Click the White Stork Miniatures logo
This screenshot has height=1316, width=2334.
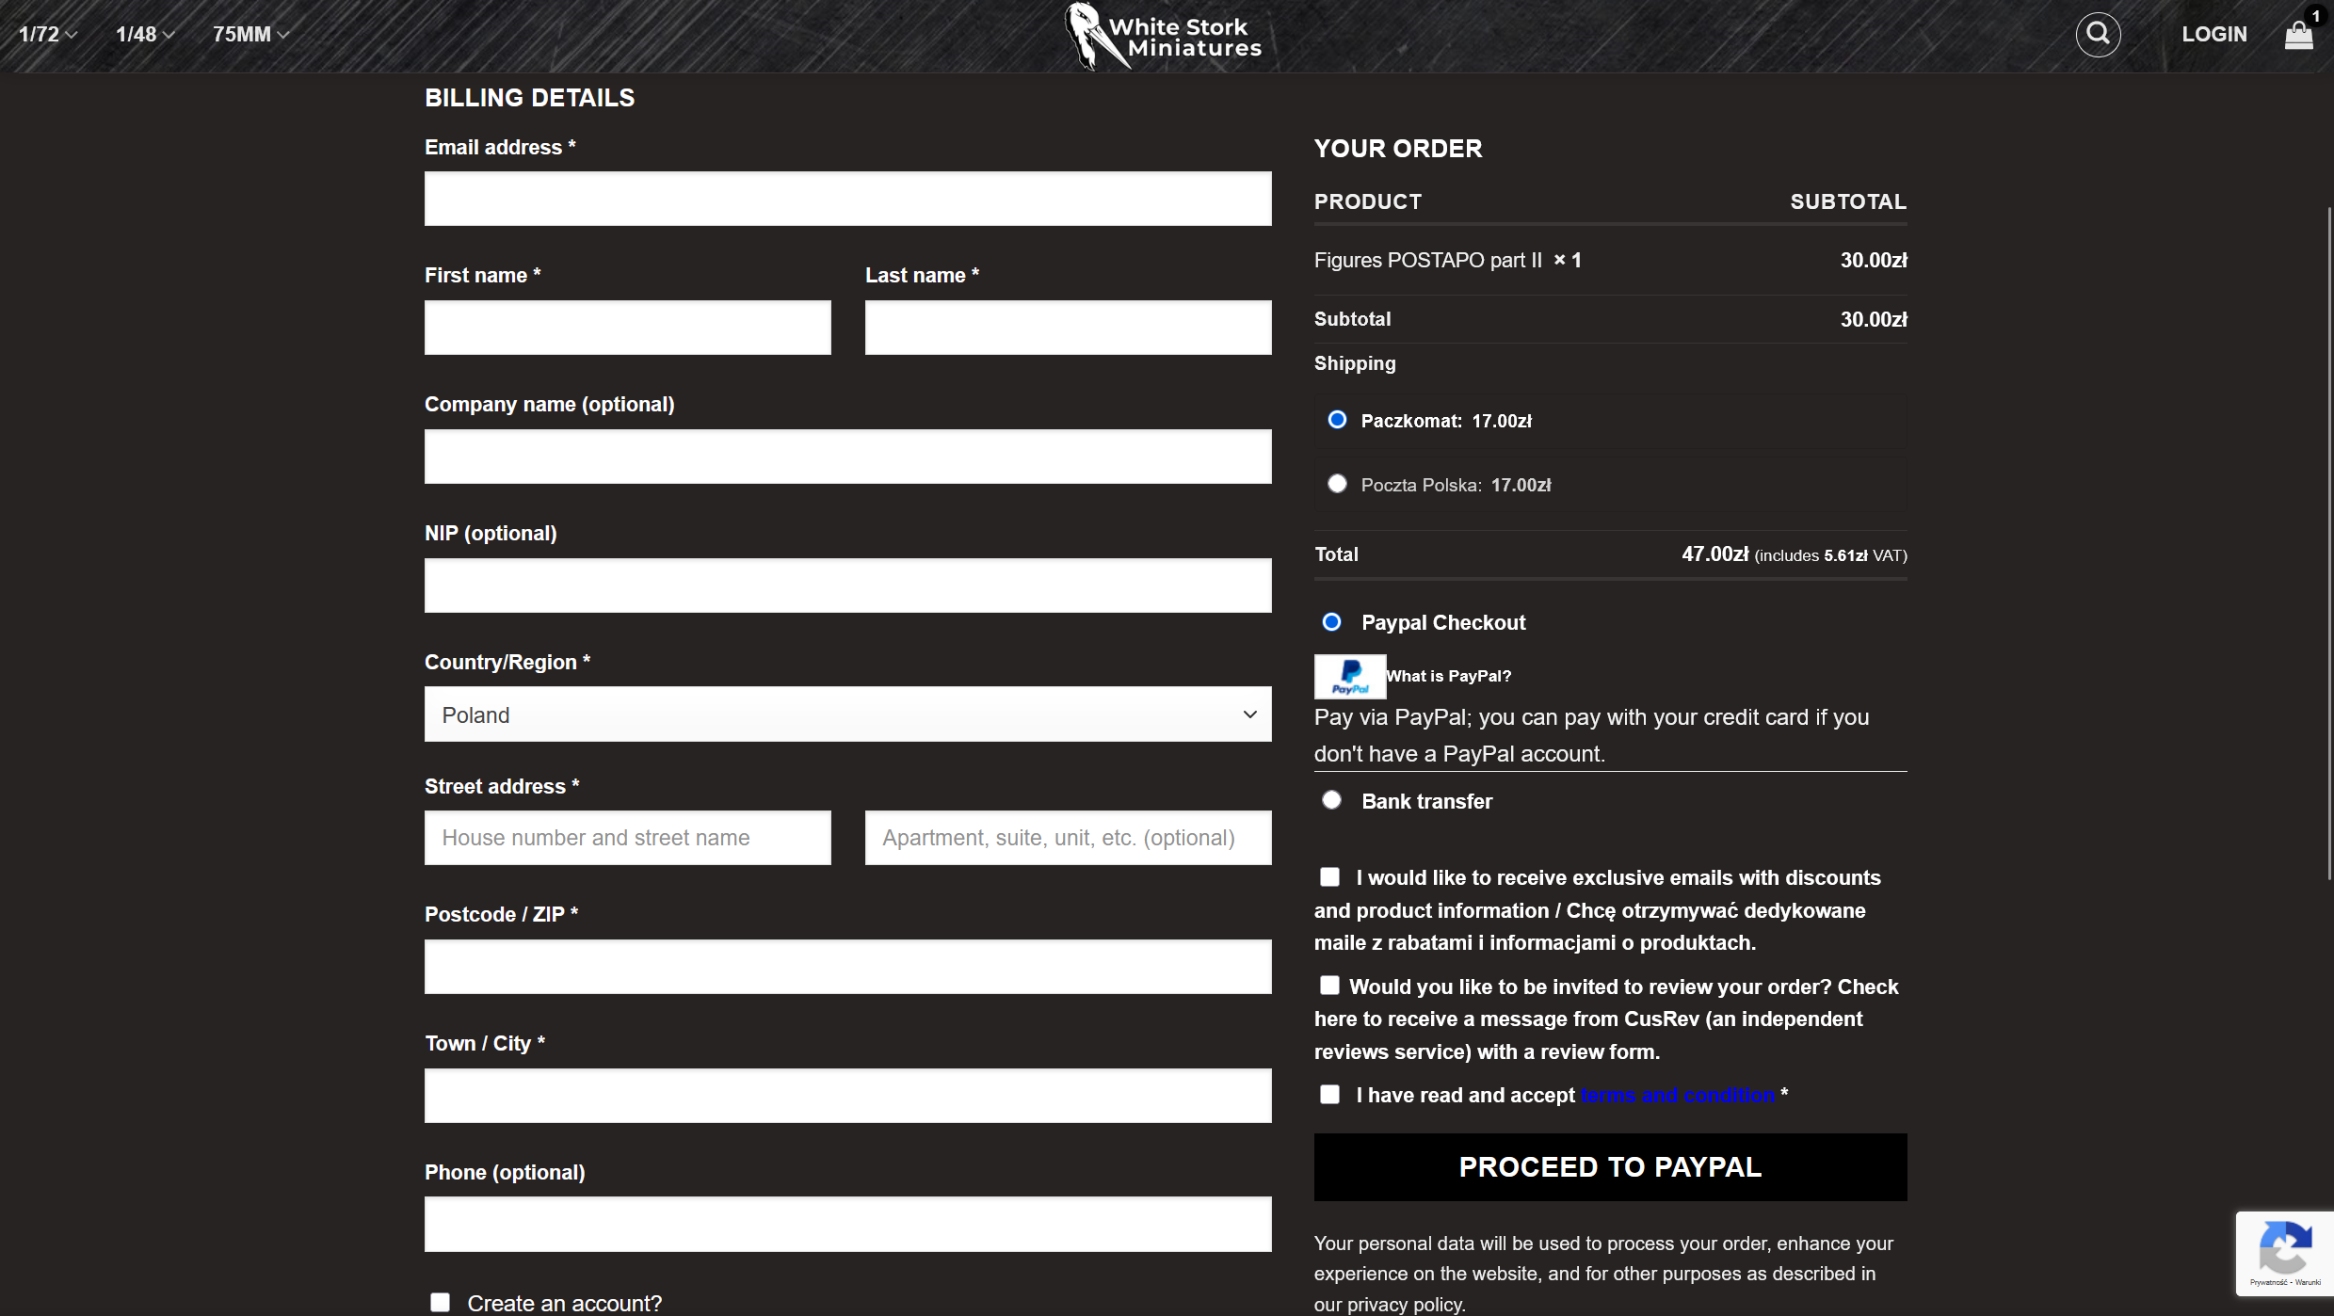point(1165,36)
